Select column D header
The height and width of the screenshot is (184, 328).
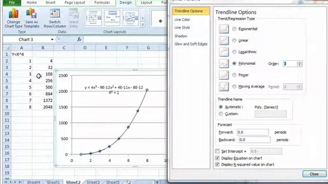pyautogui.click(x=85, y=48)
